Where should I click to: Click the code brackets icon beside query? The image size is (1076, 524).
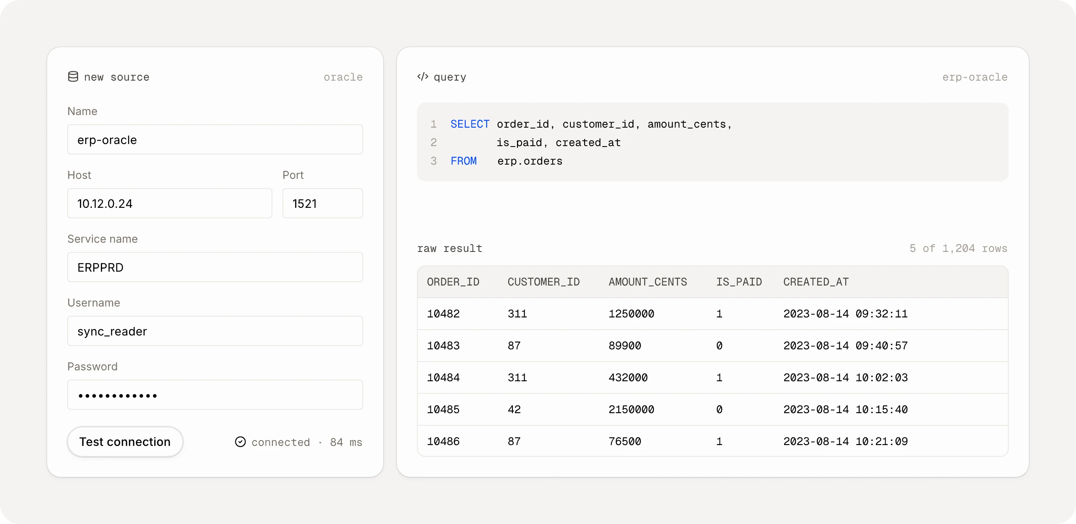point(422,76)
